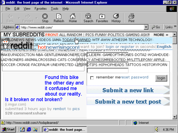Open the Favorites menu
178x133 pixels.
click(41, 9)
